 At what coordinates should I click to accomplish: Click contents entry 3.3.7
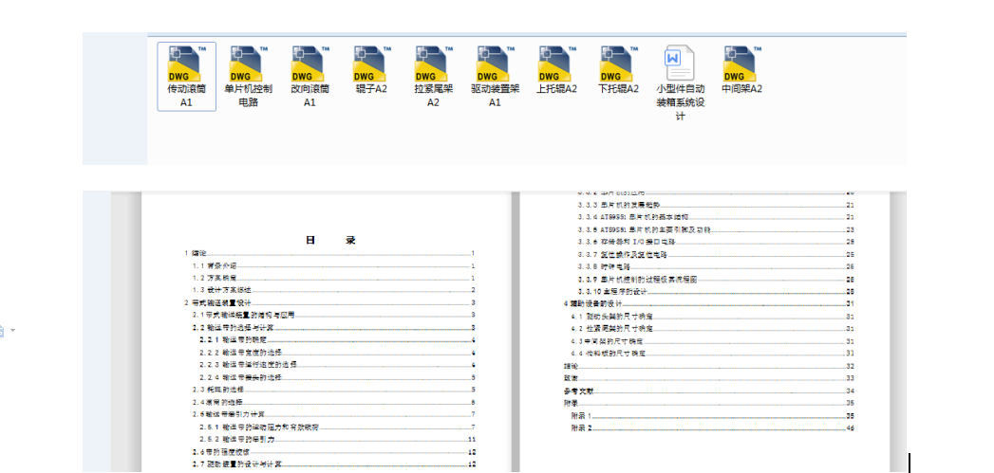[x=716, y=255]
